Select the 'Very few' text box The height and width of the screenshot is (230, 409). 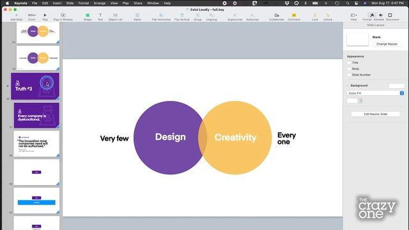coord(114,139)
